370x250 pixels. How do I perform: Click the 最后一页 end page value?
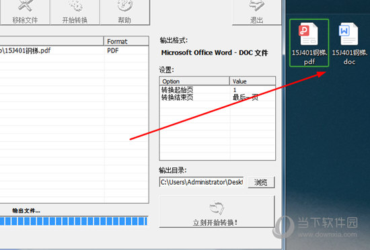(x=246, y=97)
